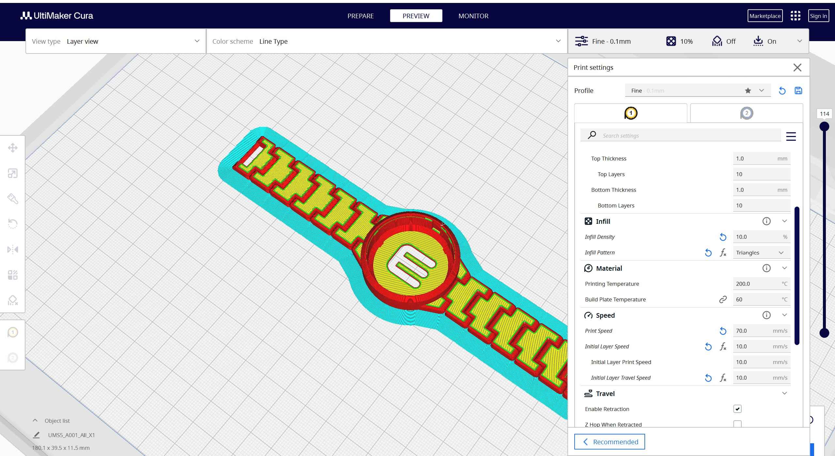Collapse the print settings summary bar chevron
The width and height of the screenshot is (835, 456).
click(x=799, y=41)
